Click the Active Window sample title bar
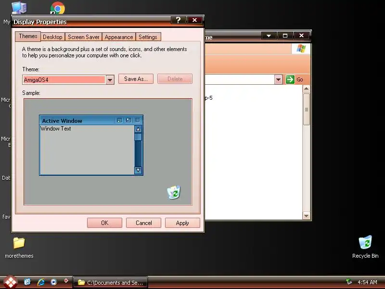Screen dimensions: 385x289 pyautogui.click(x=91, y=120)
